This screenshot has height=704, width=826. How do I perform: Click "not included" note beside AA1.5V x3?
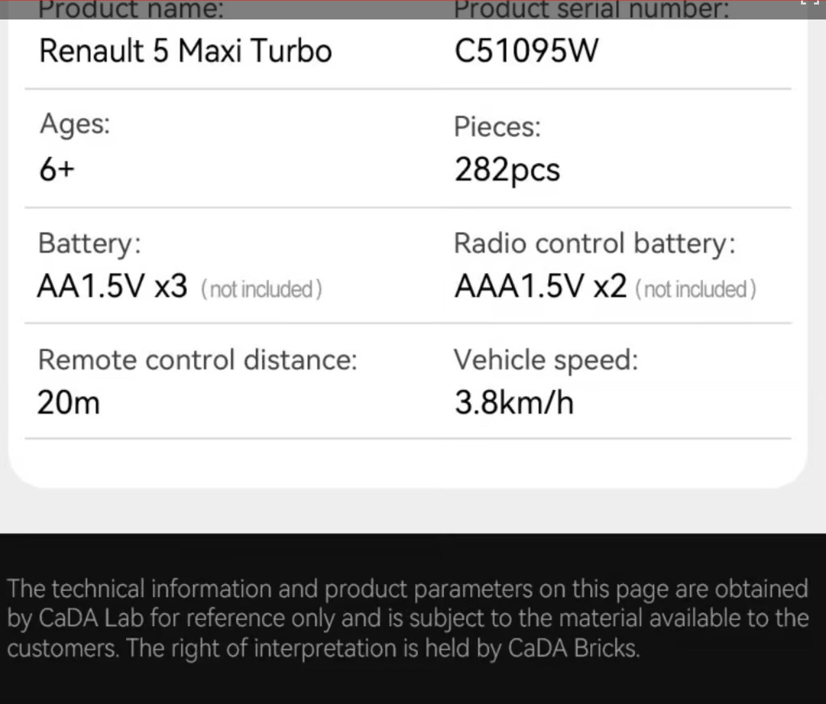261,289
